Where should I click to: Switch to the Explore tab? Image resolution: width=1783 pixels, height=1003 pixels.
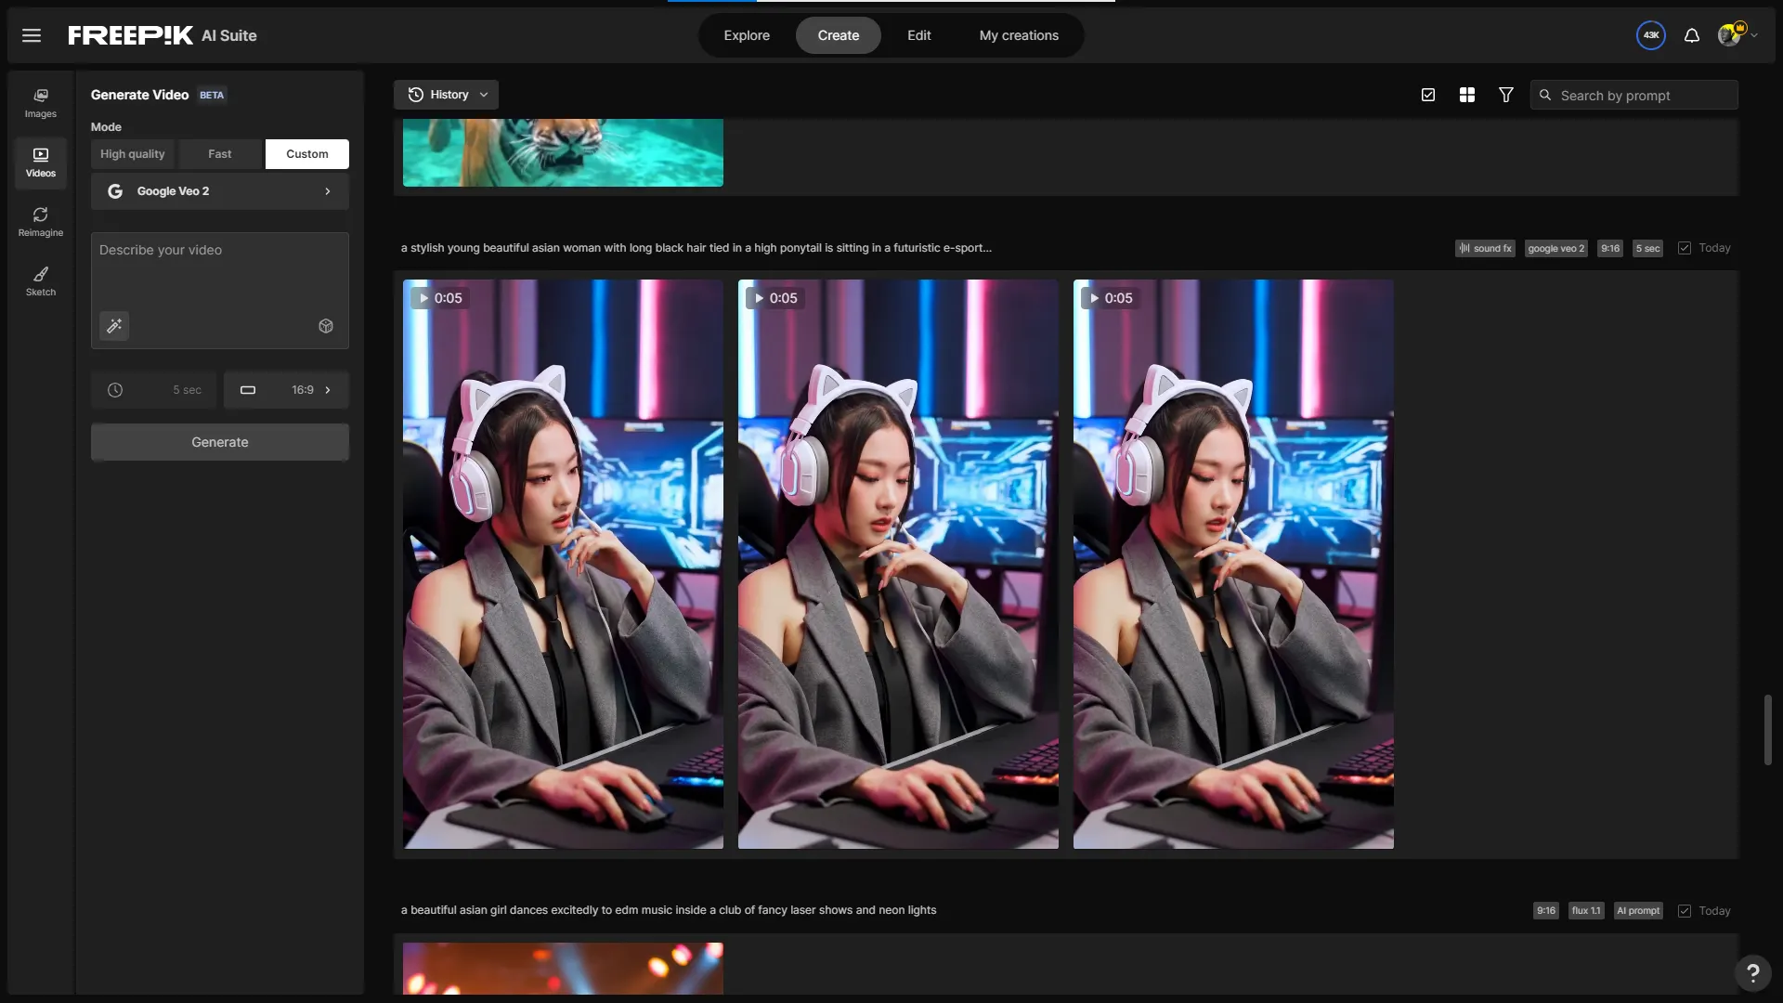(x=747, y=35)
